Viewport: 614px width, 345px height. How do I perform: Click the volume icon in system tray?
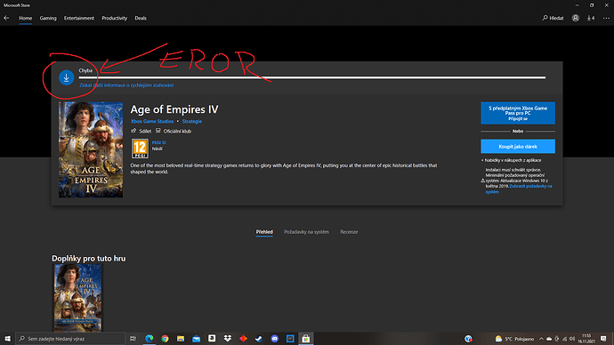[x=572, y=339]
